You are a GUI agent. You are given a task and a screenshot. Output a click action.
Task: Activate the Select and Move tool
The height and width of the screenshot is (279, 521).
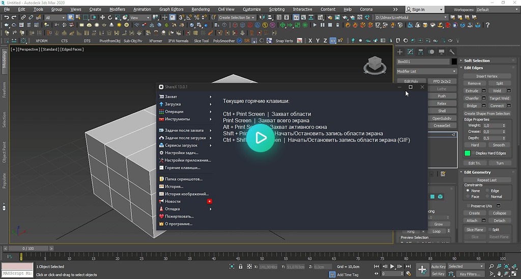click(102, 17)
